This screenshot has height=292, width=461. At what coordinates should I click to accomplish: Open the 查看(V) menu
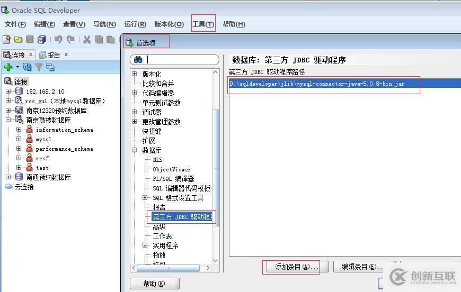tap(74, 24)
